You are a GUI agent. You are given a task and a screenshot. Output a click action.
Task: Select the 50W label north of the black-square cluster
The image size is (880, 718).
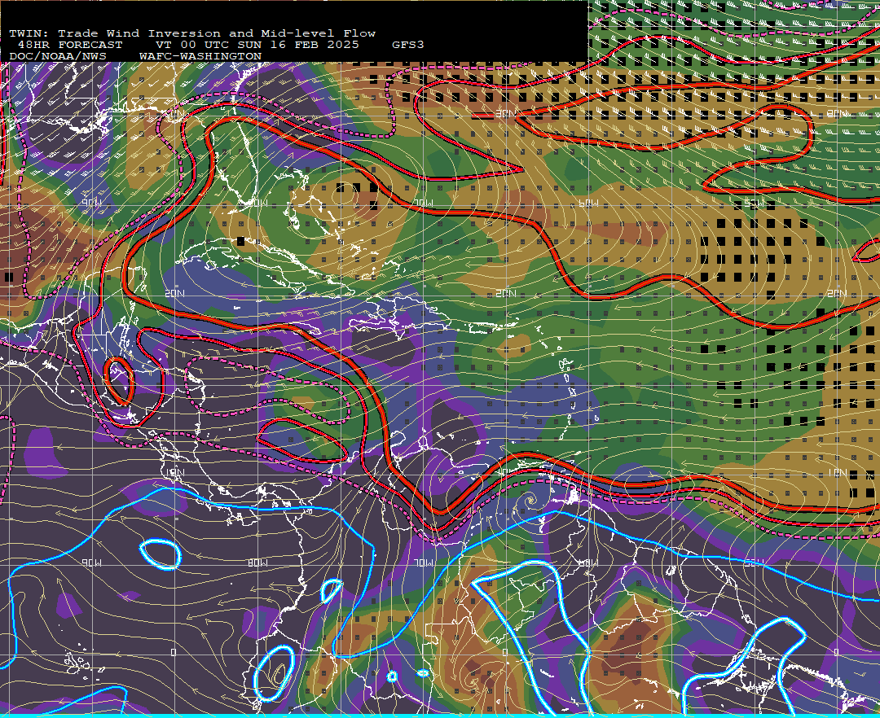[754, 204]
